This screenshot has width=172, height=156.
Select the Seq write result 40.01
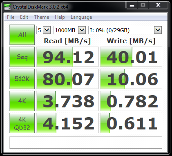click(131, 57)
